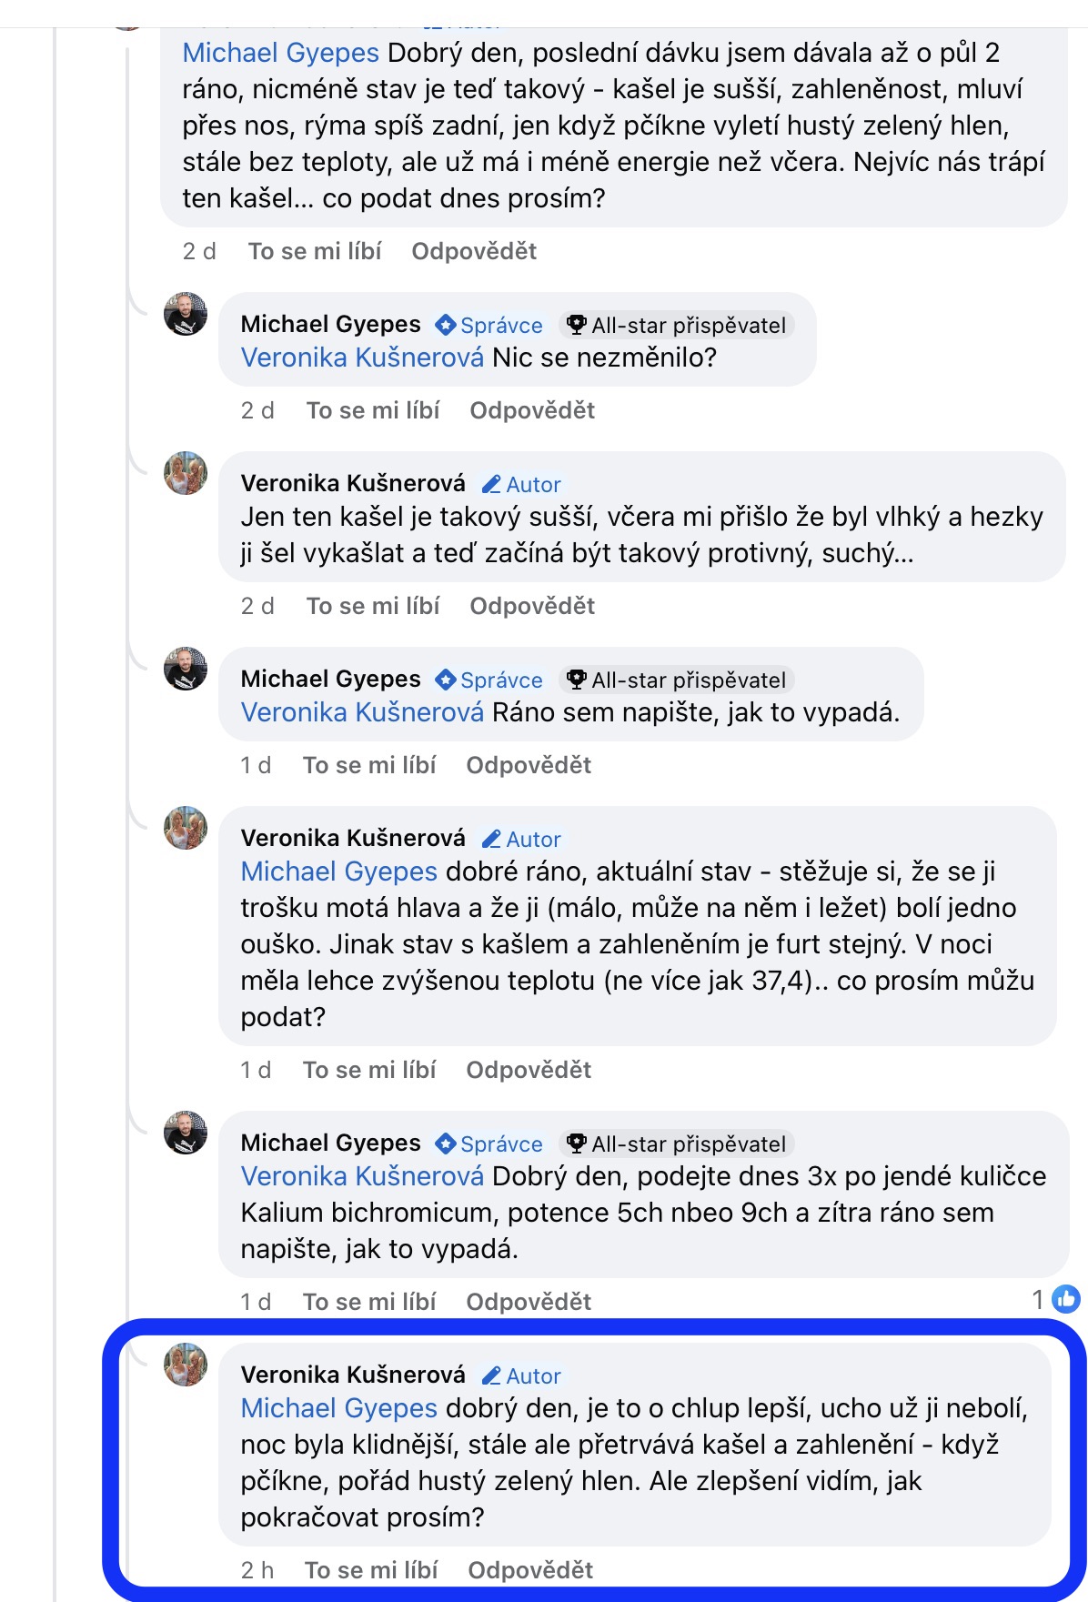Click All-star přispěvatel badge on "Ráno sem napište" comment
Viewport: 1088px width, 1602px height.
676,680
